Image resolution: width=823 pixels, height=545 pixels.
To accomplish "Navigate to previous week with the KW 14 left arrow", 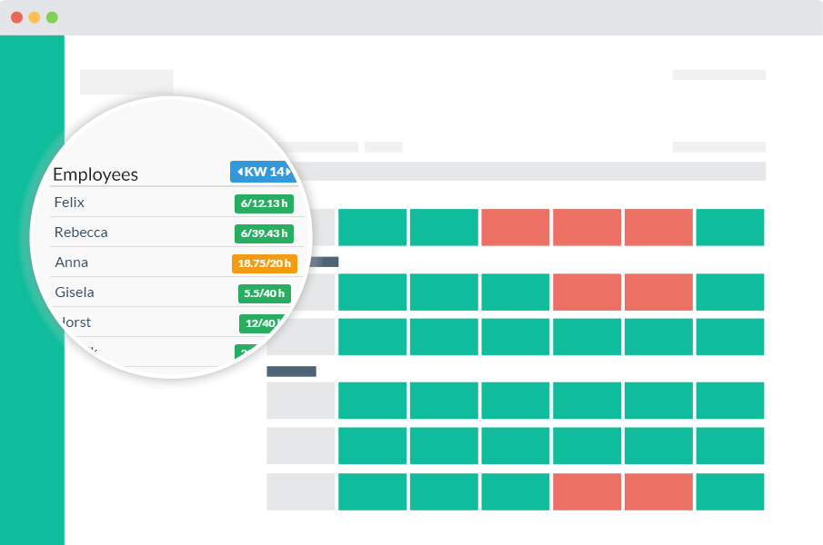I will pos(239,173).
